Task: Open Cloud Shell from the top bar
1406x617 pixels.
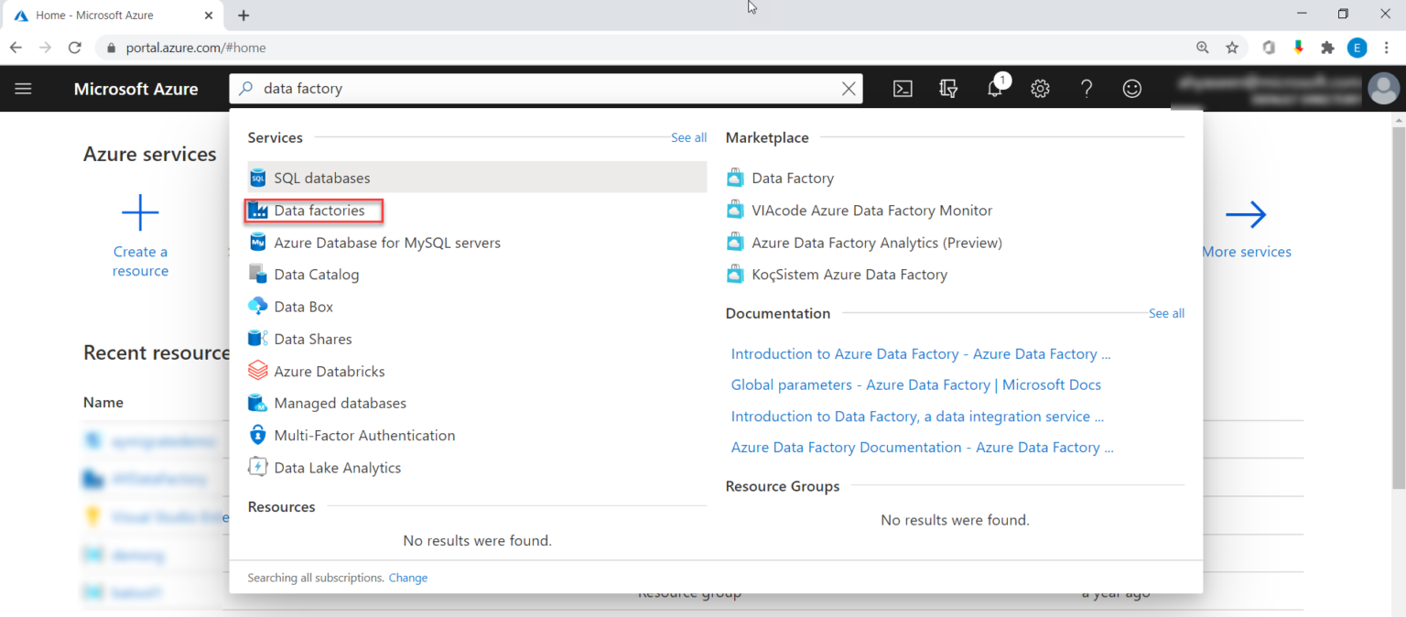Action: (x=903, y=88)
